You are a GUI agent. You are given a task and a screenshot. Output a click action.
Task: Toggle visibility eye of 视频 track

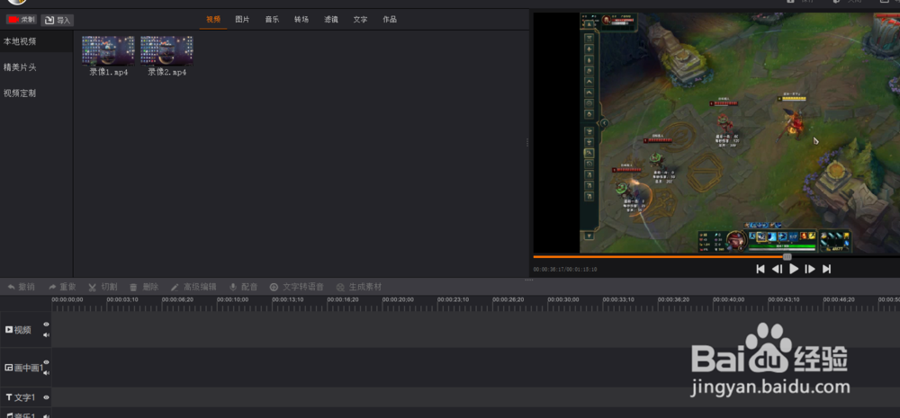point(47,325)
